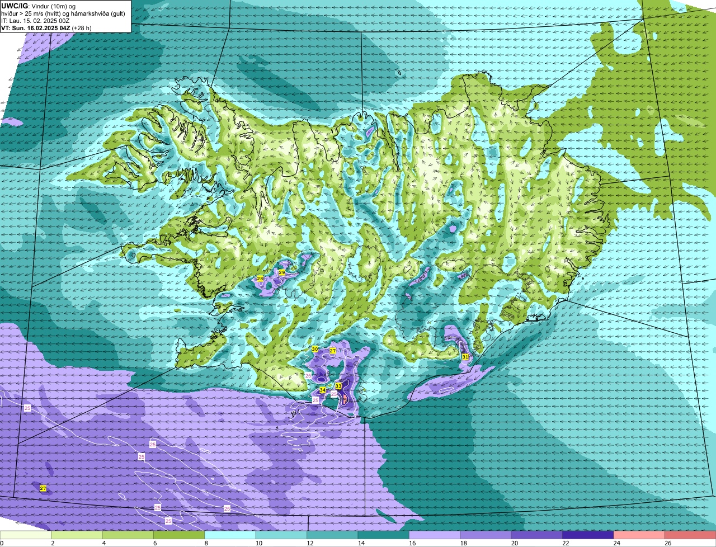Select the yellow 34 gust label
716x547 pixels.
pyautogui.click(x=322, y=390)
